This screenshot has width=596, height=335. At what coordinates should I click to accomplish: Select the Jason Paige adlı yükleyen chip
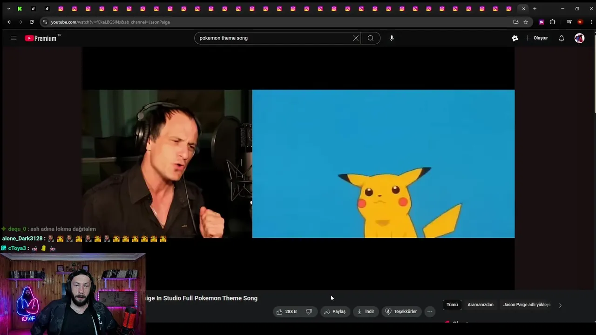tap(527, 305)
